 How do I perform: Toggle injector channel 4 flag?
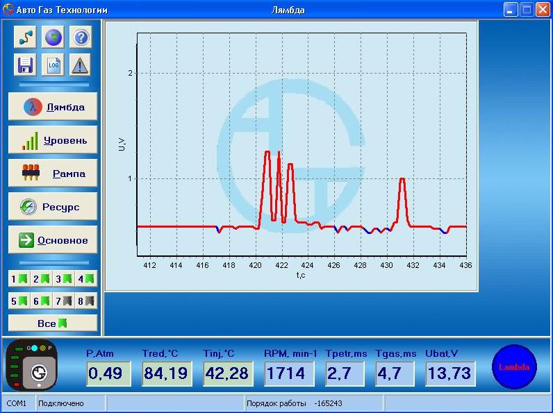click(86, 279)
